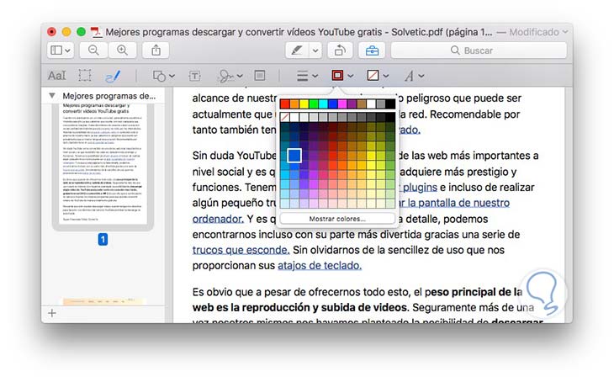Image resolution: width=614 pixels, height=382 pixels.
Task: Open the signature tool dropdown
Action: 230,76
